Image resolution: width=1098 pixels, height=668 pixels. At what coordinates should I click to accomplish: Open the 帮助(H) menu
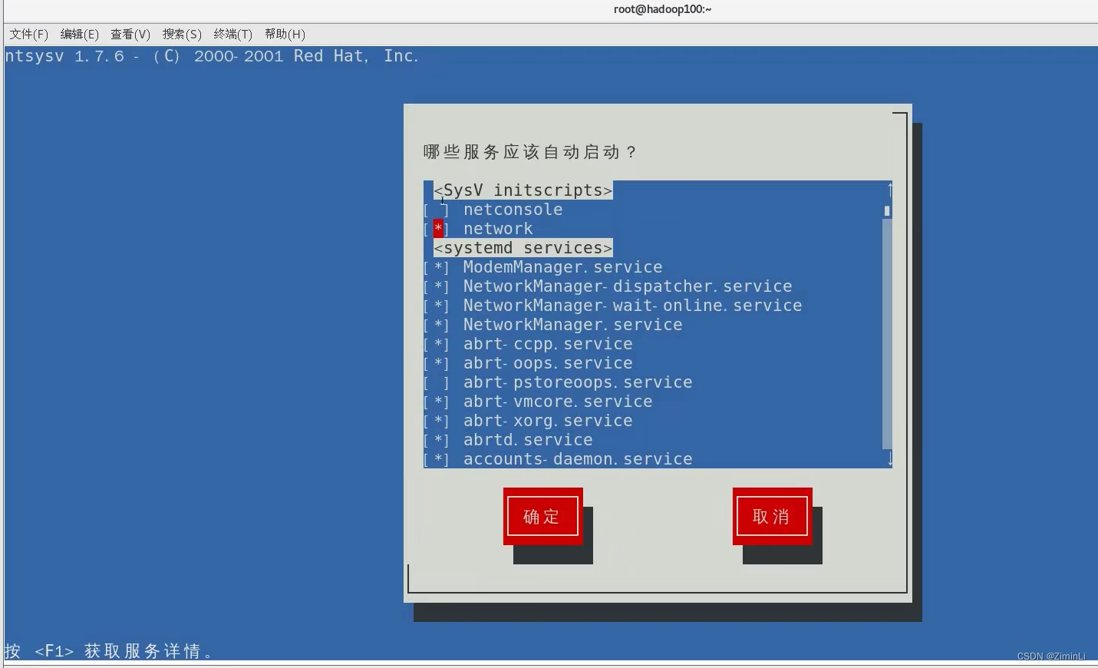(285, 35)
